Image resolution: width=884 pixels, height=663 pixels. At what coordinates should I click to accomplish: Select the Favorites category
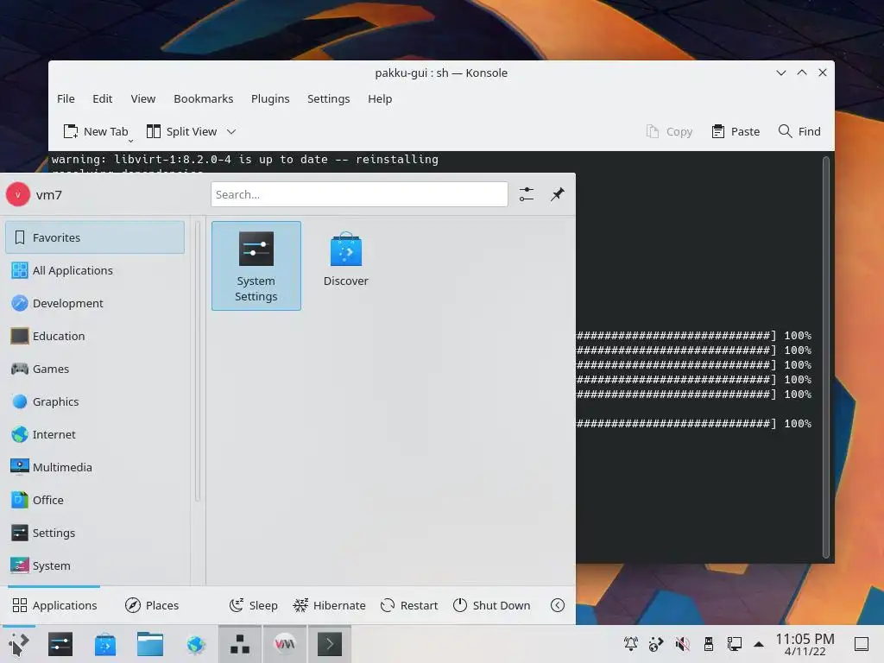click(95, 237)
